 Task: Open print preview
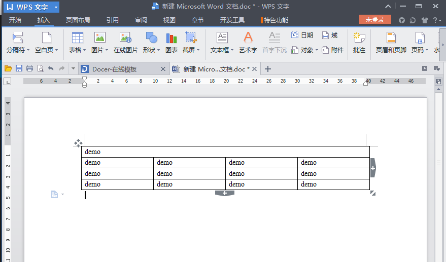click(41, 68)
